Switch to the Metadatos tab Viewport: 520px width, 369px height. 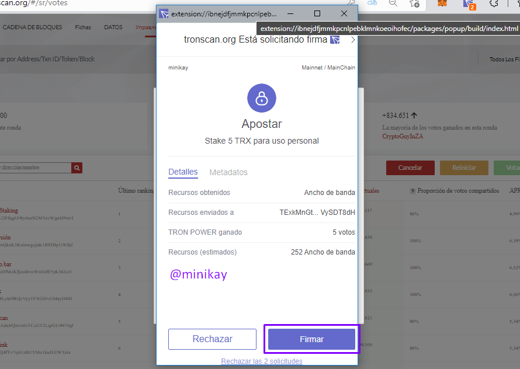228,172
